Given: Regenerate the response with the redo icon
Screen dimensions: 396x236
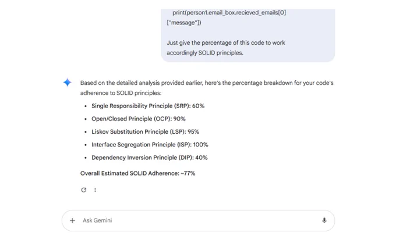Looking at the screenshot, I should [84, 190].
